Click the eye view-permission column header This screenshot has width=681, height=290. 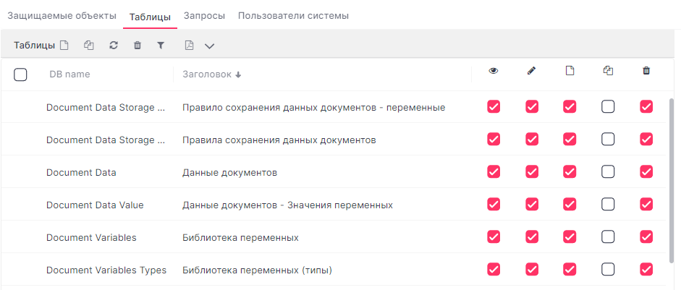494,71
